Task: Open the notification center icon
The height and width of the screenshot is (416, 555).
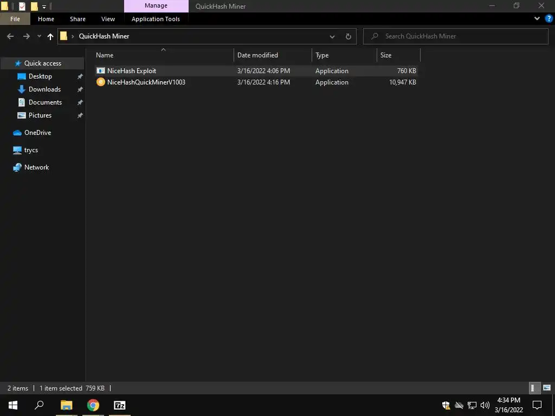Action: coord(537,405)
